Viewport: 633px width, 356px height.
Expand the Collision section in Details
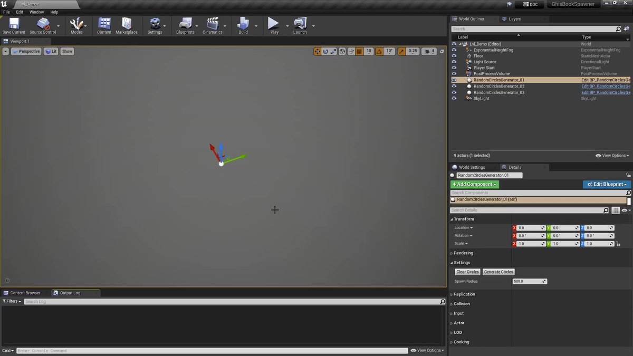click(462, 304)
